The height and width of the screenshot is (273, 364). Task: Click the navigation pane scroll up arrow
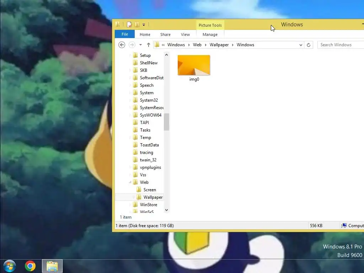166,55
